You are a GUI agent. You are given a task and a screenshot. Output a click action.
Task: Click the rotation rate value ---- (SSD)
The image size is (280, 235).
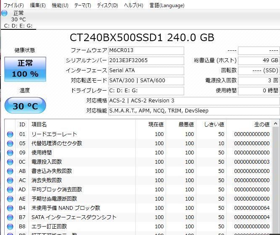(259, 70)
